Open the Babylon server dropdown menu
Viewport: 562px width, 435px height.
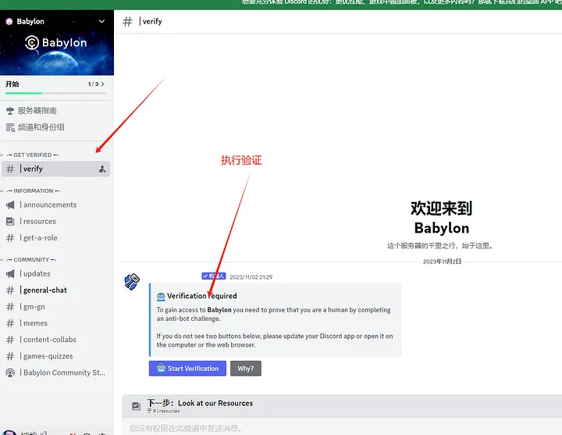coord(101,22)
